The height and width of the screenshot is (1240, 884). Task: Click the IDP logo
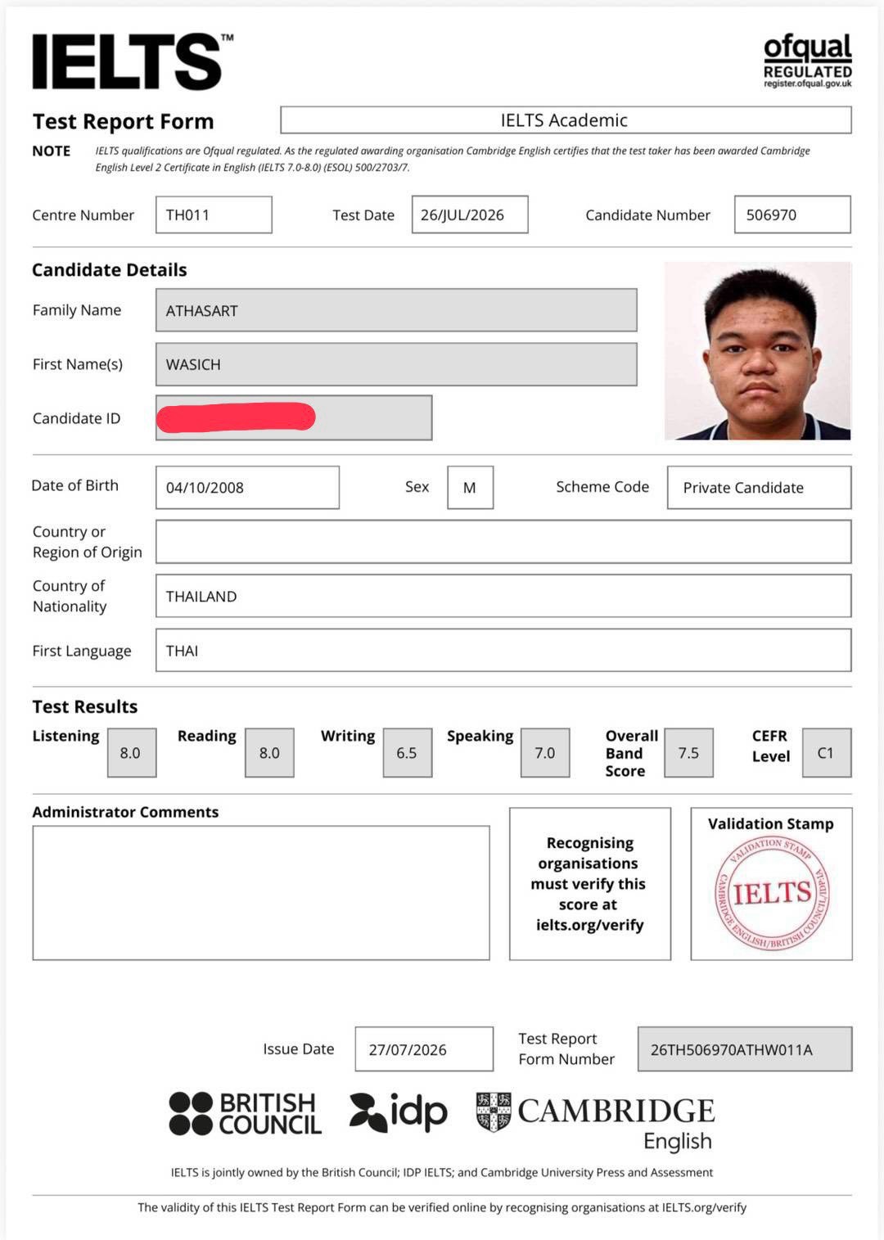coord(399,1112)
